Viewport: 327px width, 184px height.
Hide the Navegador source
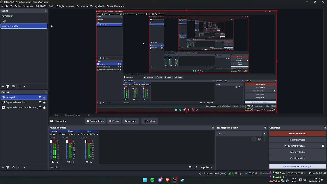click(x=40, y=97)
